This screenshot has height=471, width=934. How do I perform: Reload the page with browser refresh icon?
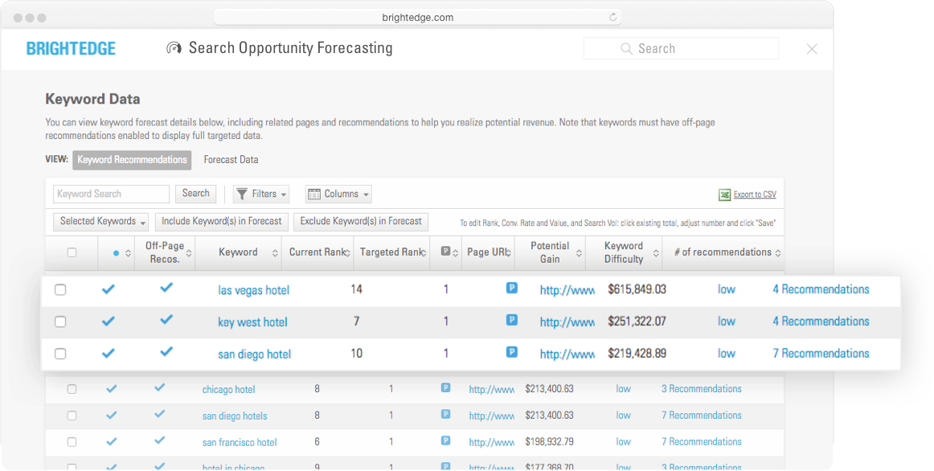point(613,17)
